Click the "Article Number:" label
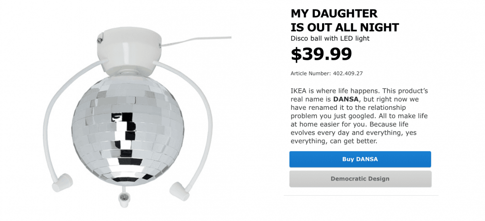Image resolution: width=485 pixels, height=221 pixels. 310,73
